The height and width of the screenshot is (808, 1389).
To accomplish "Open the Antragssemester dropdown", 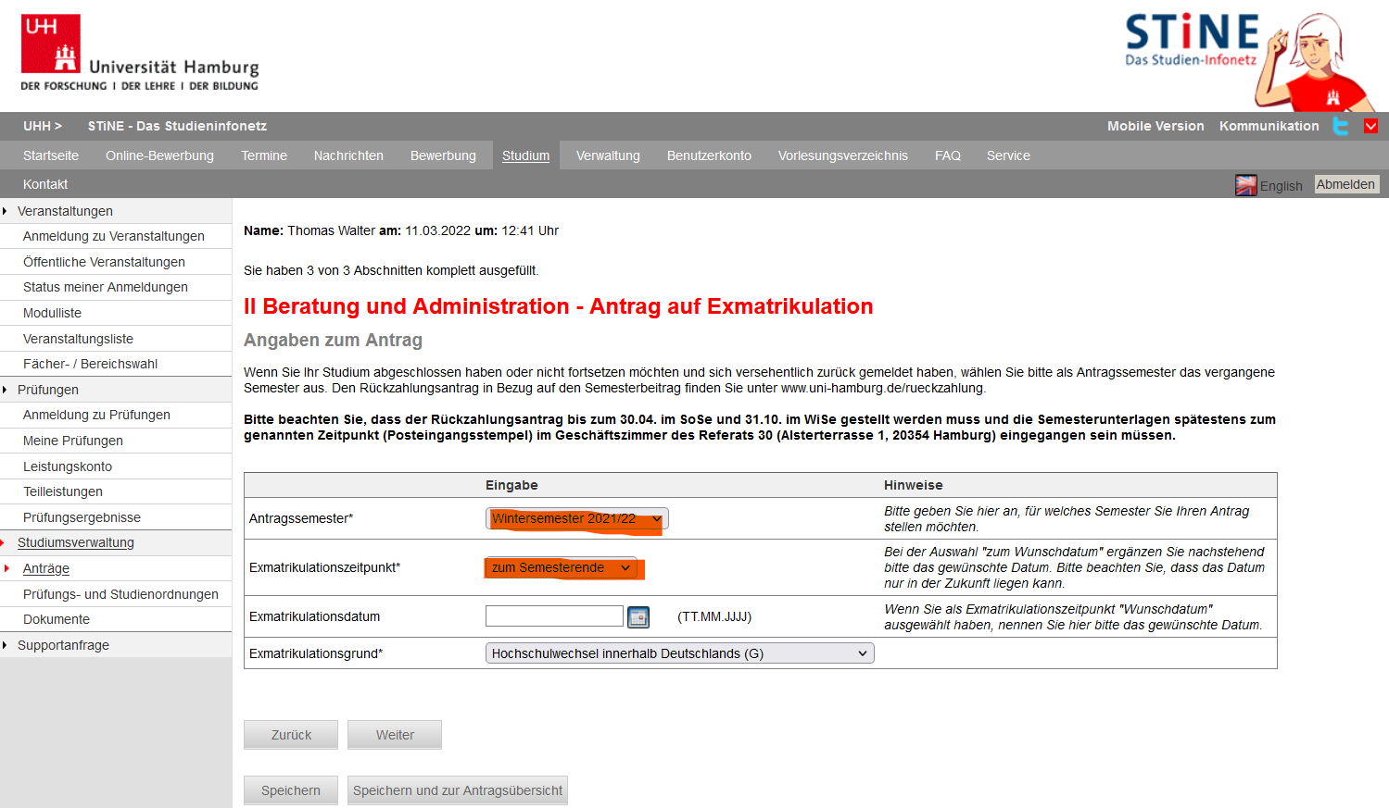I will point(576,519).
